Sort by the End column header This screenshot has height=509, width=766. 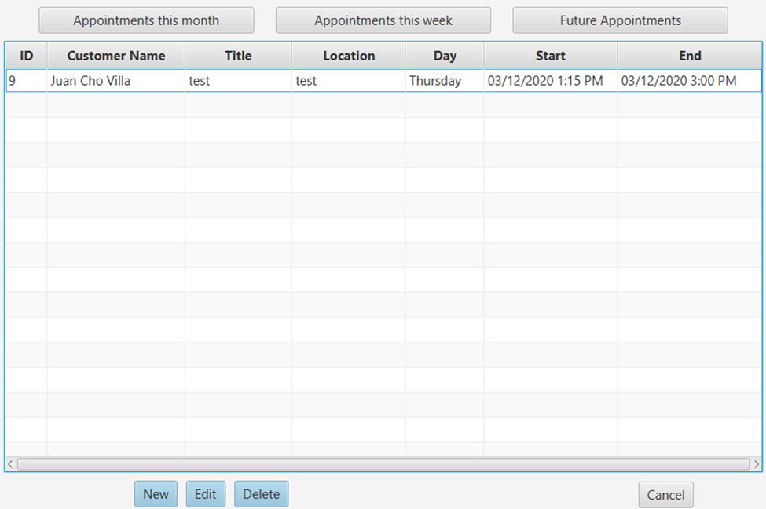tap(690, 56)
